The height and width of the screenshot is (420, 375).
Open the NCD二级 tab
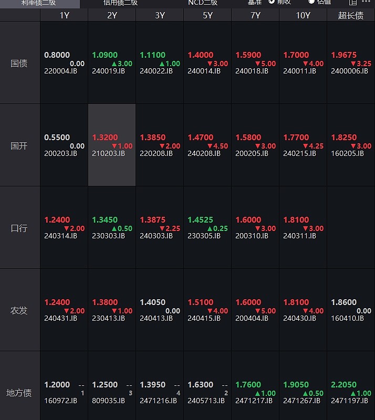click(203, 3)
